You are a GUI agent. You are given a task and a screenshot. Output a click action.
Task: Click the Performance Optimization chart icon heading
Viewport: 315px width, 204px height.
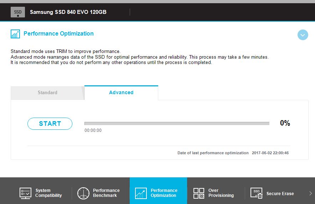pos(15,34)
